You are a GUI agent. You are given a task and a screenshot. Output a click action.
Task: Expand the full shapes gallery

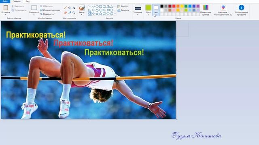pos(115,14)
